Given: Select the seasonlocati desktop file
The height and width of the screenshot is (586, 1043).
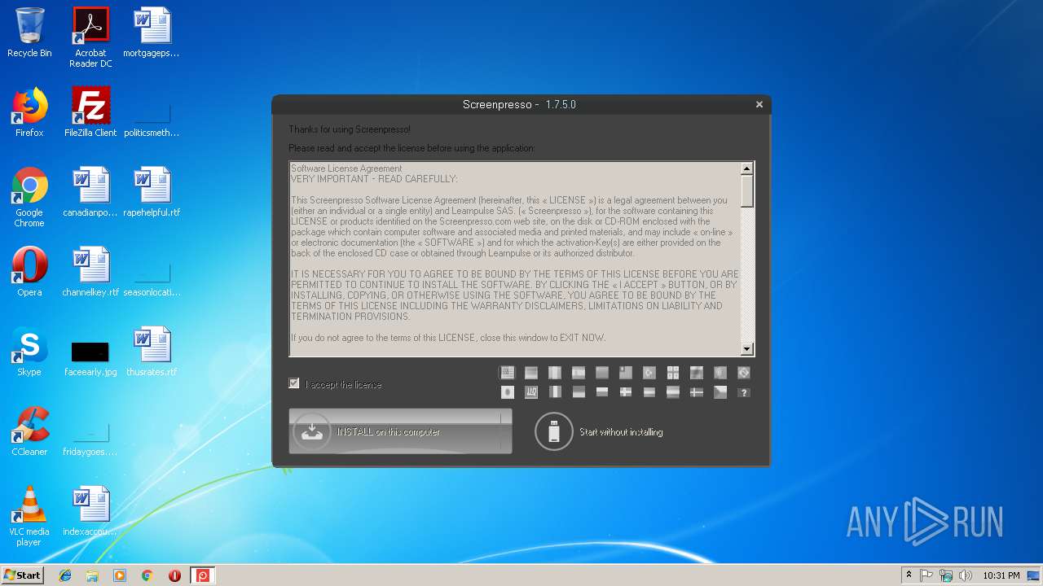Looking at the screenshot, I should tap(152, 278).
